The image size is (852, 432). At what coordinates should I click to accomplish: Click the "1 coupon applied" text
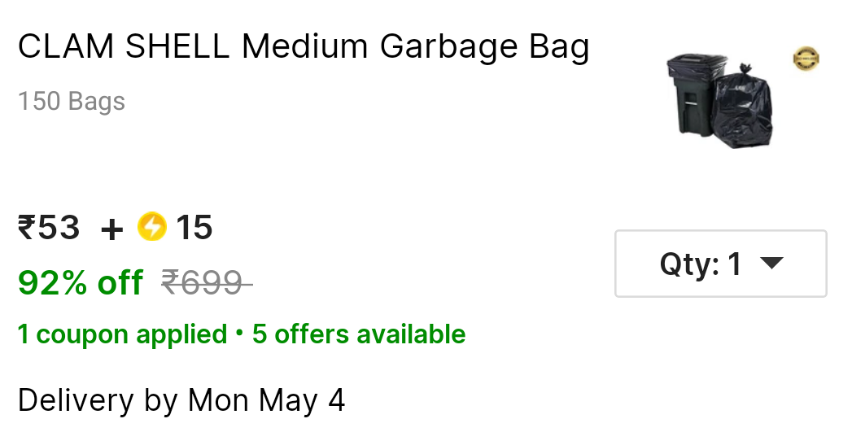tap(122, 334)
